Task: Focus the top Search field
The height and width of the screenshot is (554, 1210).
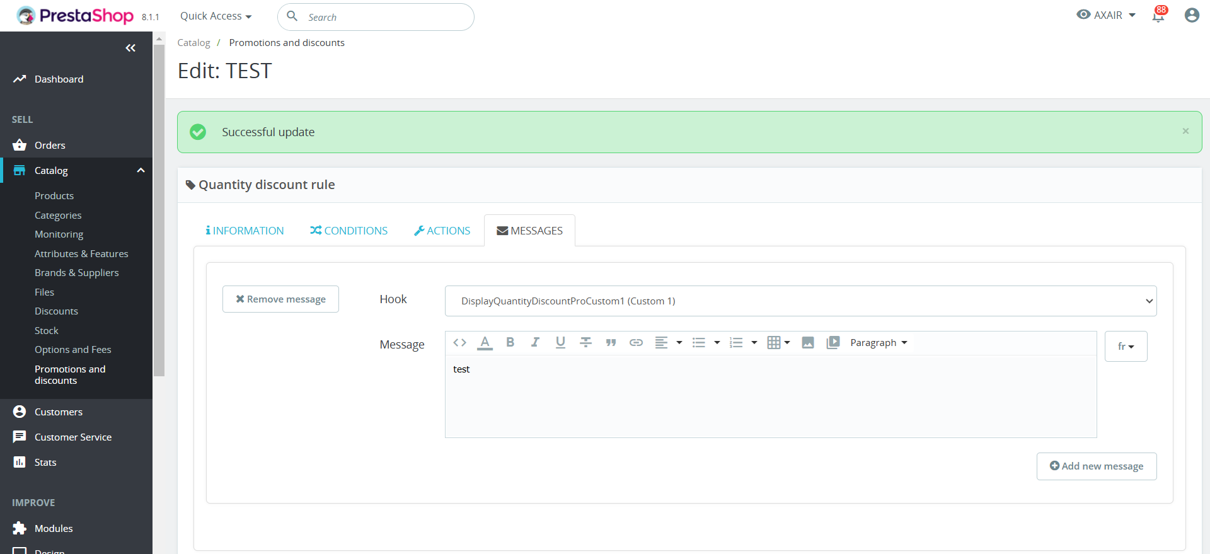Action: 376,17
